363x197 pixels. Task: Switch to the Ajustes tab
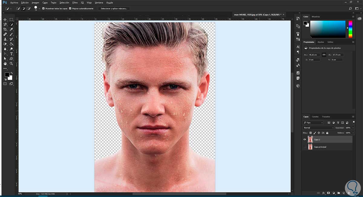(x=321, y=42)
